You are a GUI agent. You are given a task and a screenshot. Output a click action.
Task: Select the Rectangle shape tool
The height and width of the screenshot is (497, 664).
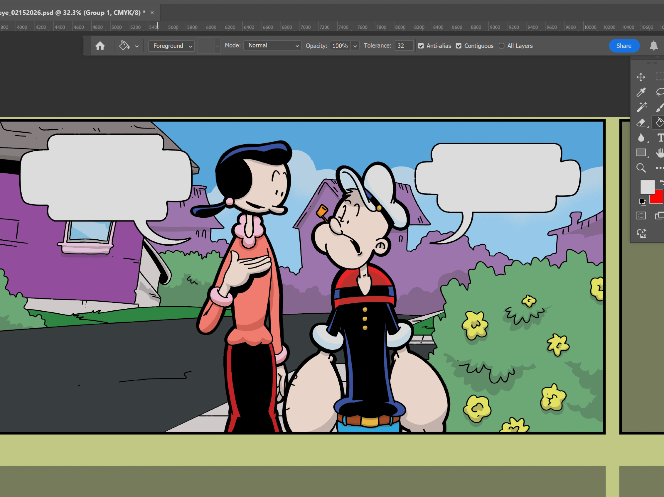click(641, 153)
